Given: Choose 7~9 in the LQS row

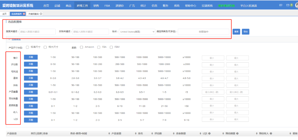Looking at the screenshot, I should (x=164, y=120).
